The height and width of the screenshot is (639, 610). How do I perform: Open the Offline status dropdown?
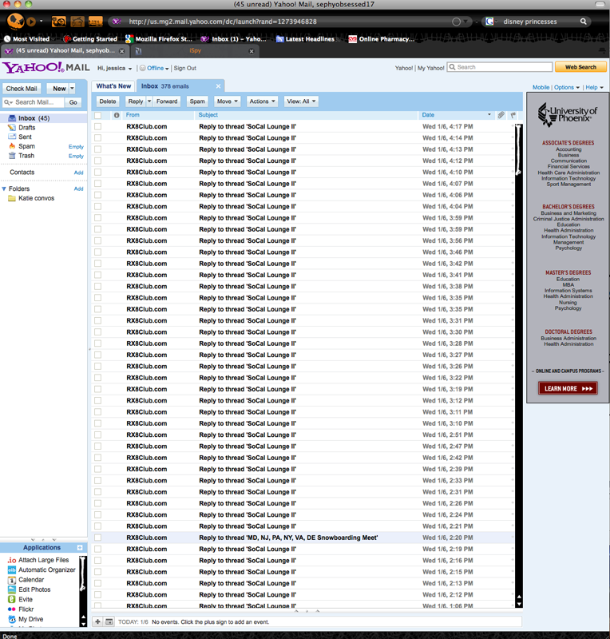(x=154, y=69)
